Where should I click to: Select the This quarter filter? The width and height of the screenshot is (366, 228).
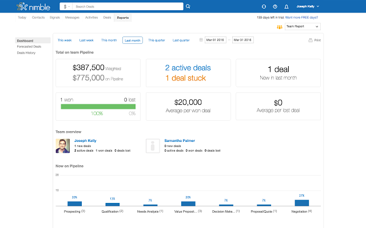click(x=156, y=40)
